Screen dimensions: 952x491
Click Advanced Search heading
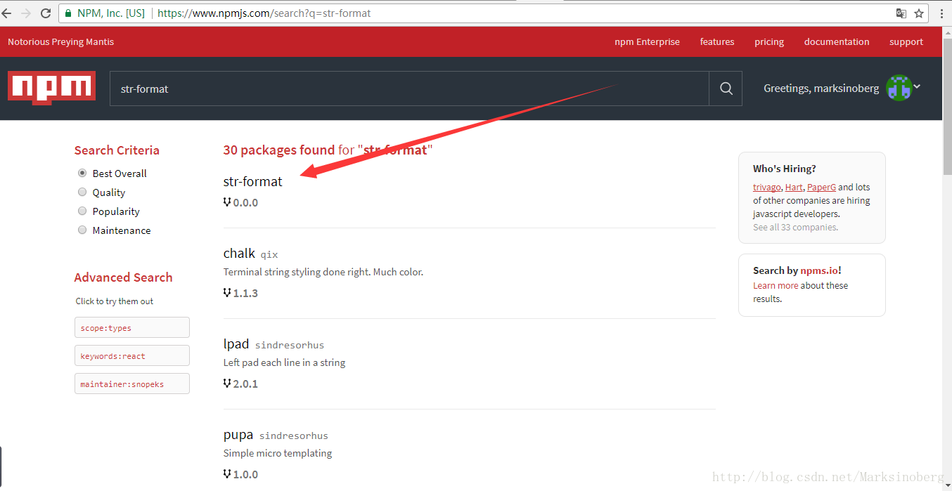click(123, 277)
